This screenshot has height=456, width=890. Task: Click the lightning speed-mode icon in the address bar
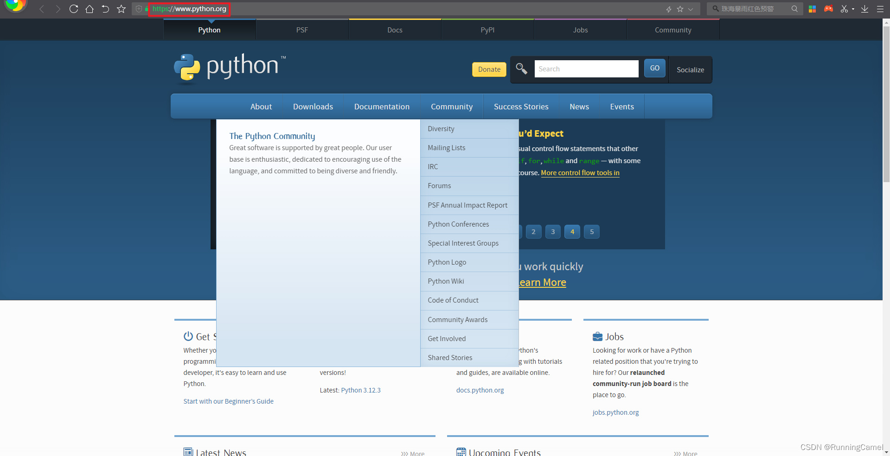tap(669, 9)
